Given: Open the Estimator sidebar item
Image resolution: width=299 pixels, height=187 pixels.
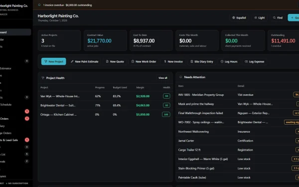Looking at the screenshot, I should (x=15, y=68).
